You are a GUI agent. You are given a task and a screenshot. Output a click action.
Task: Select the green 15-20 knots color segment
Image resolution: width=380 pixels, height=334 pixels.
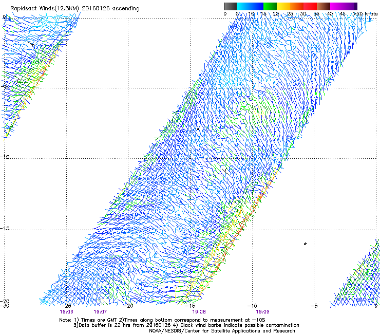[x=270, y=6]
